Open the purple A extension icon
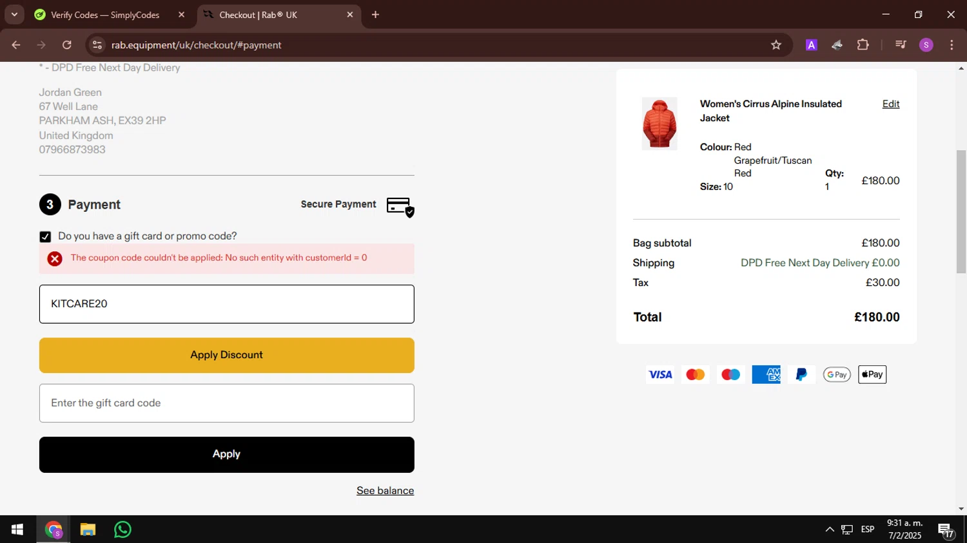 pos(812,45)
